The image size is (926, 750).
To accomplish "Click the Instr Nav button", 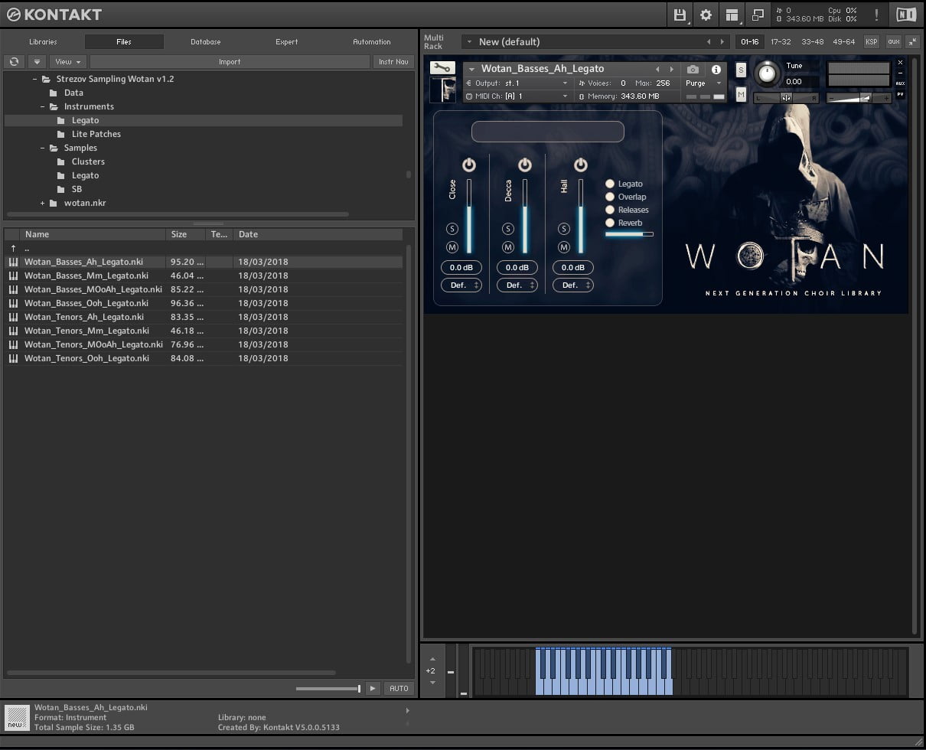I will pyautogui.click(x=393, y=61).
